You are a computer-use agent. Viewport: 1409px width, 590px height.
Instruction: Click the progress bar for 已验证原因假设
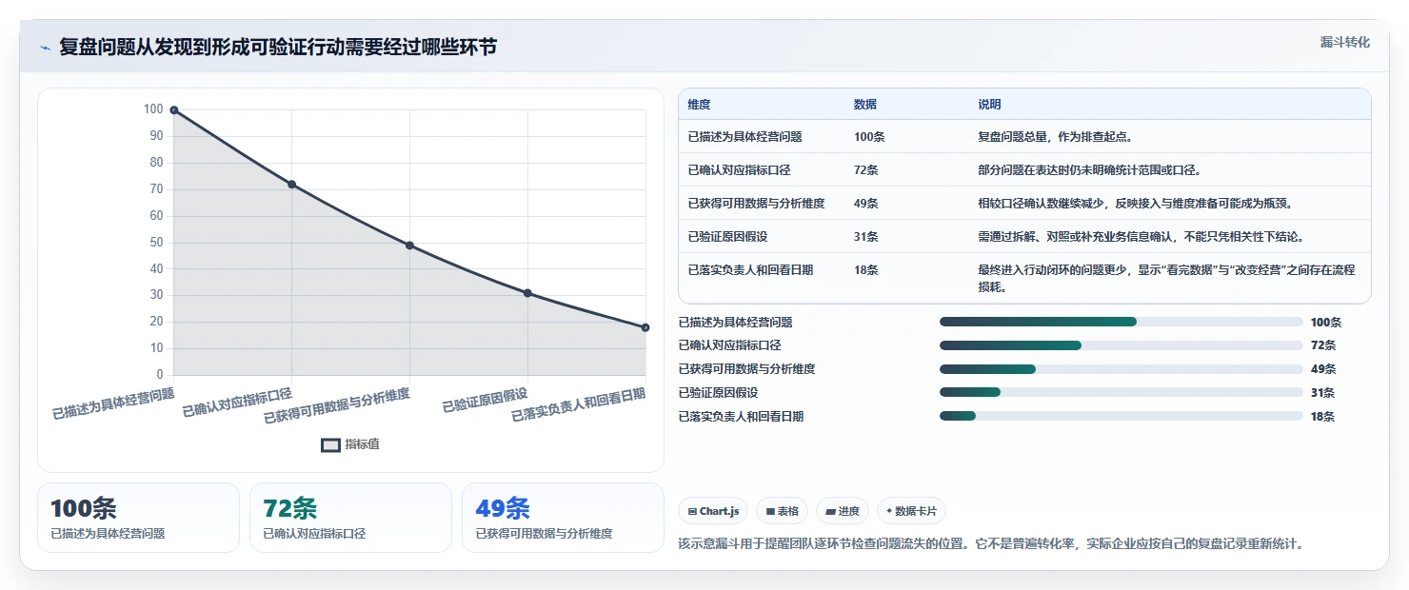pos(1121,393)
